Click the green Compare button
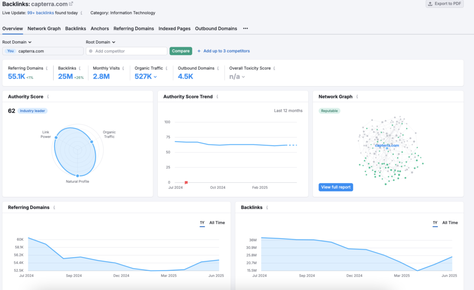474x290 pixels. coord(181,51)
